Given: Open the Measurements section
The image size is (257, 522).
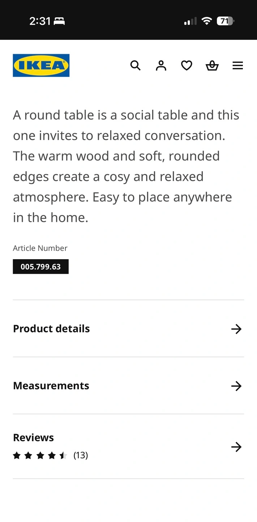Looking at the screenshot, I should (x=51, y=385).
